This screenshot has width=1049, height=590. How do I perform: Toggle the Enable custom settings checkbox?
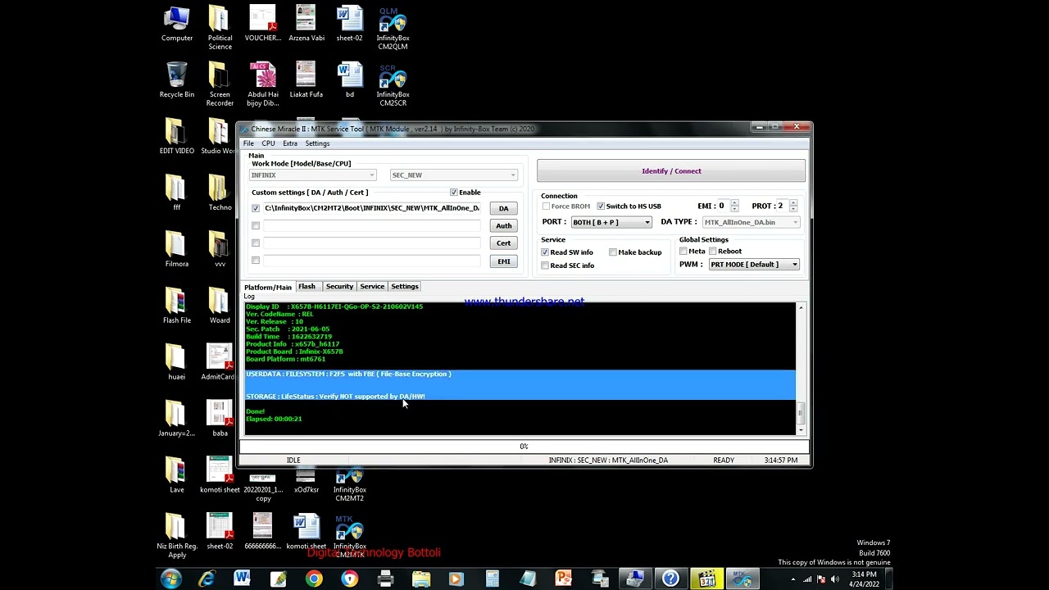[454, 193]
